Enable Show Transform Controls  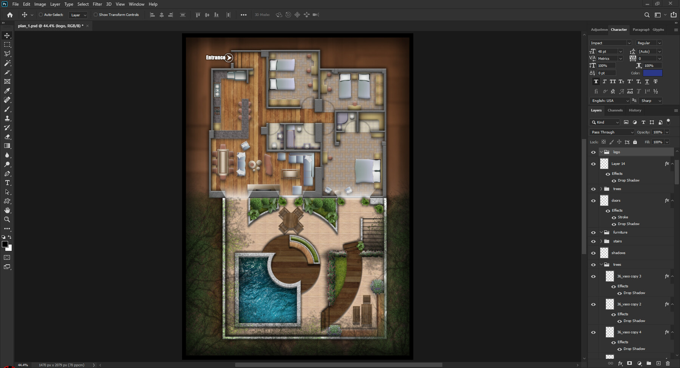pyautogui.click(x=96, y=15)
